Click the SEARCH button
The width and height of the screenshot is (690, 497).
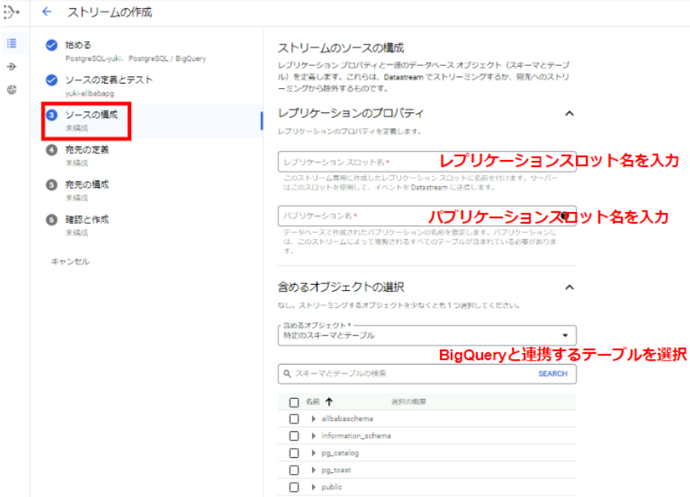(x=553, y=374)
